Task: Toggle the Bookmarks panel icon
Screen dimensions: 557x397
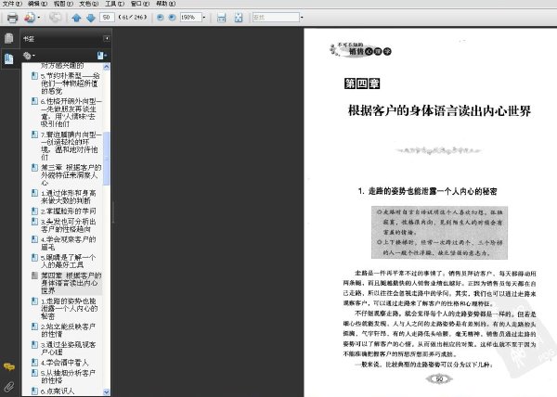Action: point(9,58)
